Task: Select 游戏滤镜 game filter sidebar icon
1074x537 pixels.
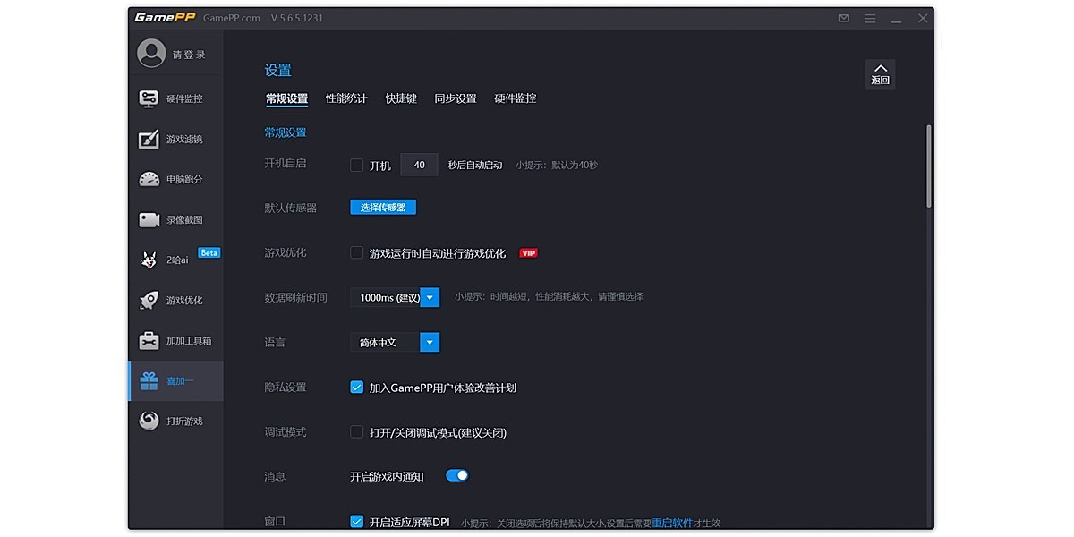Action: 149,139
